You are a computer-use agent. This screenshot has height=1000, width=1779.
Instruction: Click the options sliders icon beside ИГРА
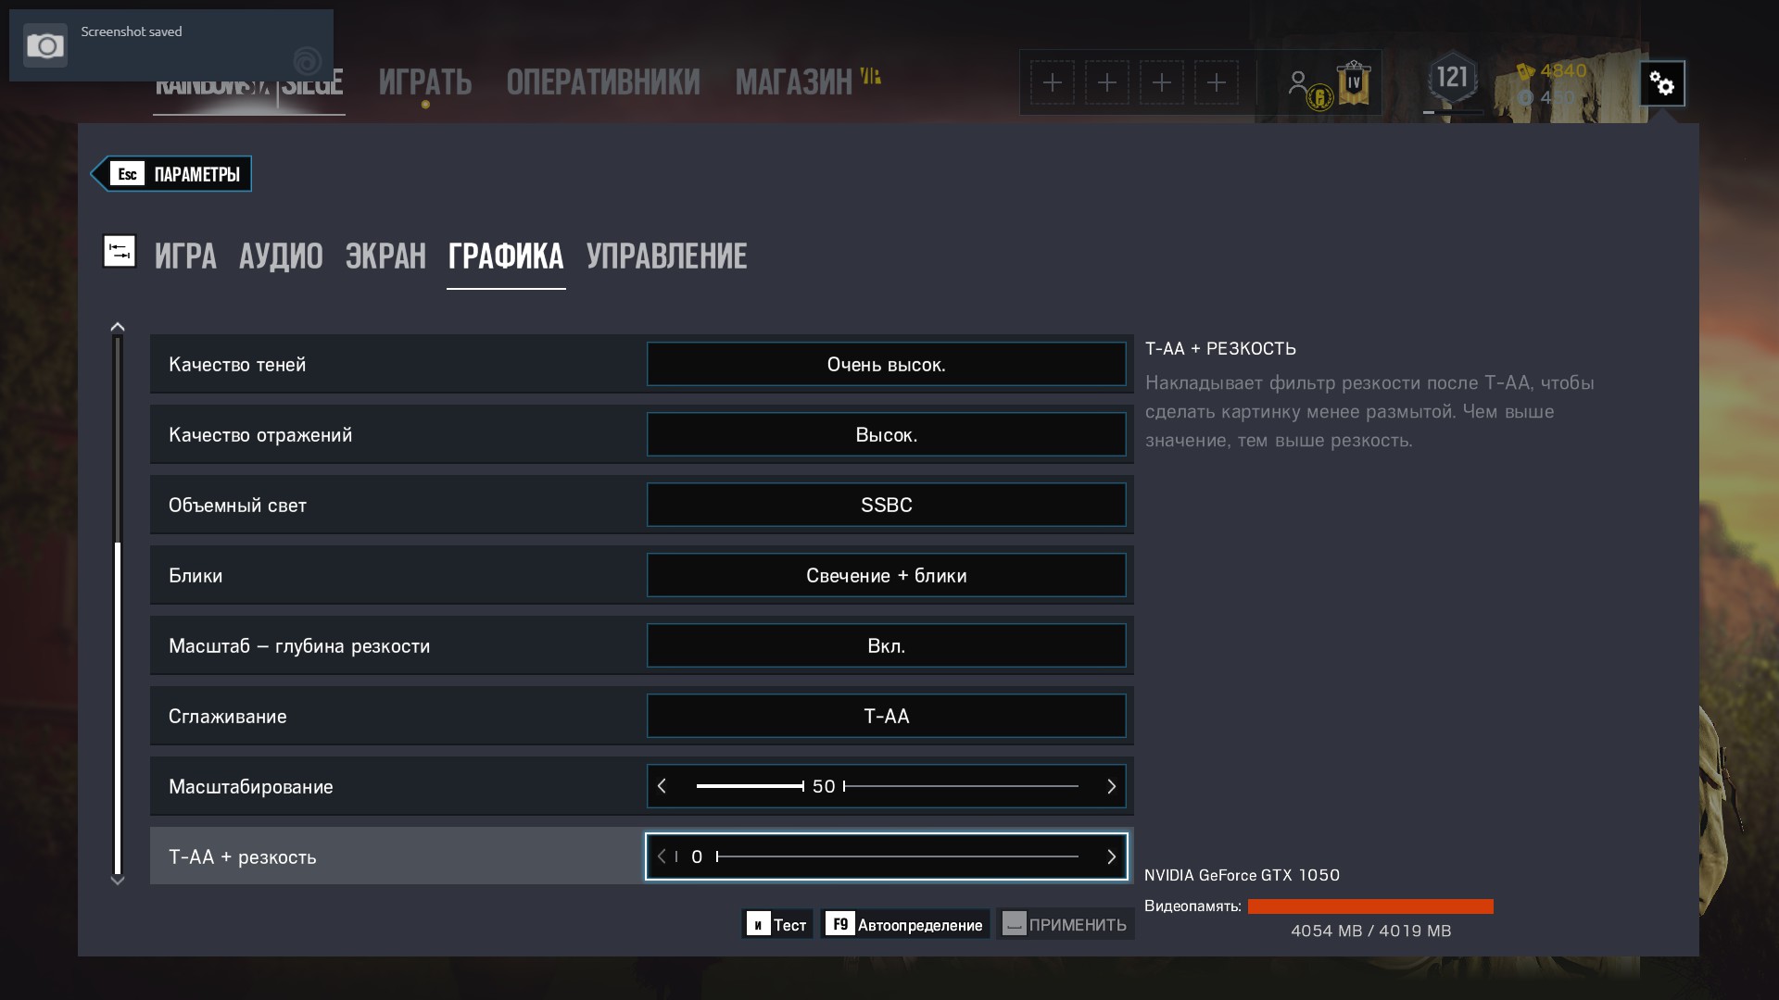click(120, 251)
